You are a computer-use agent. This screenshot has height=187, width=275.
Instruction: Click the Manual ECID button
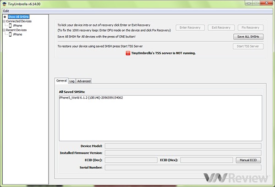click(248, 160)
